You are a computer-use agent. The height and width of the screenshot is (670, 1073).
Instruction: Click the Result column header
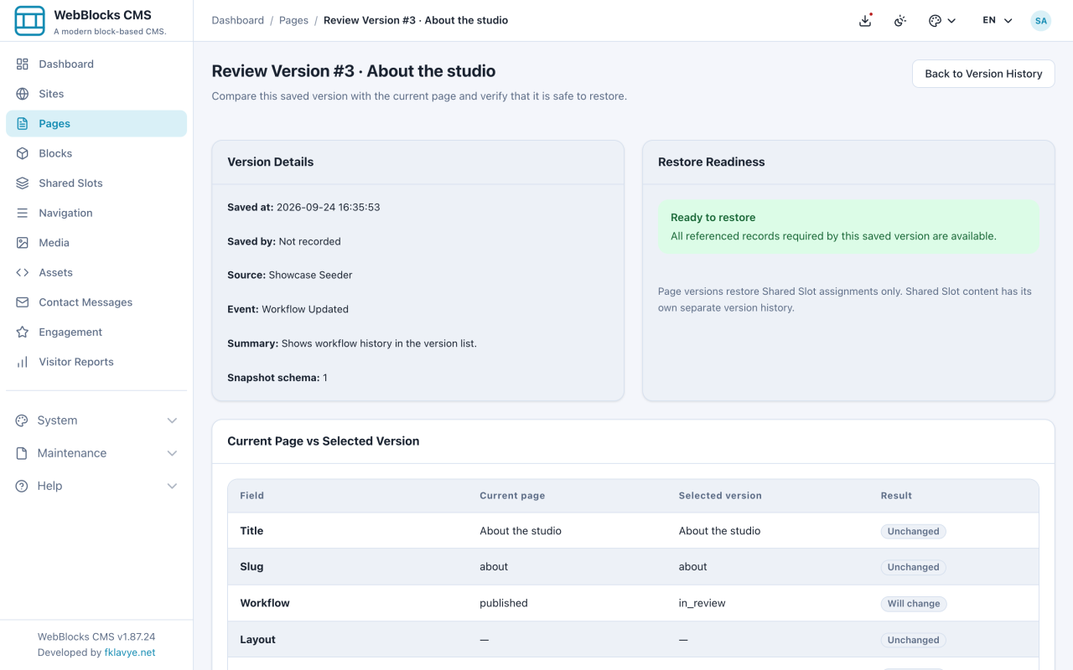(896, 496)
